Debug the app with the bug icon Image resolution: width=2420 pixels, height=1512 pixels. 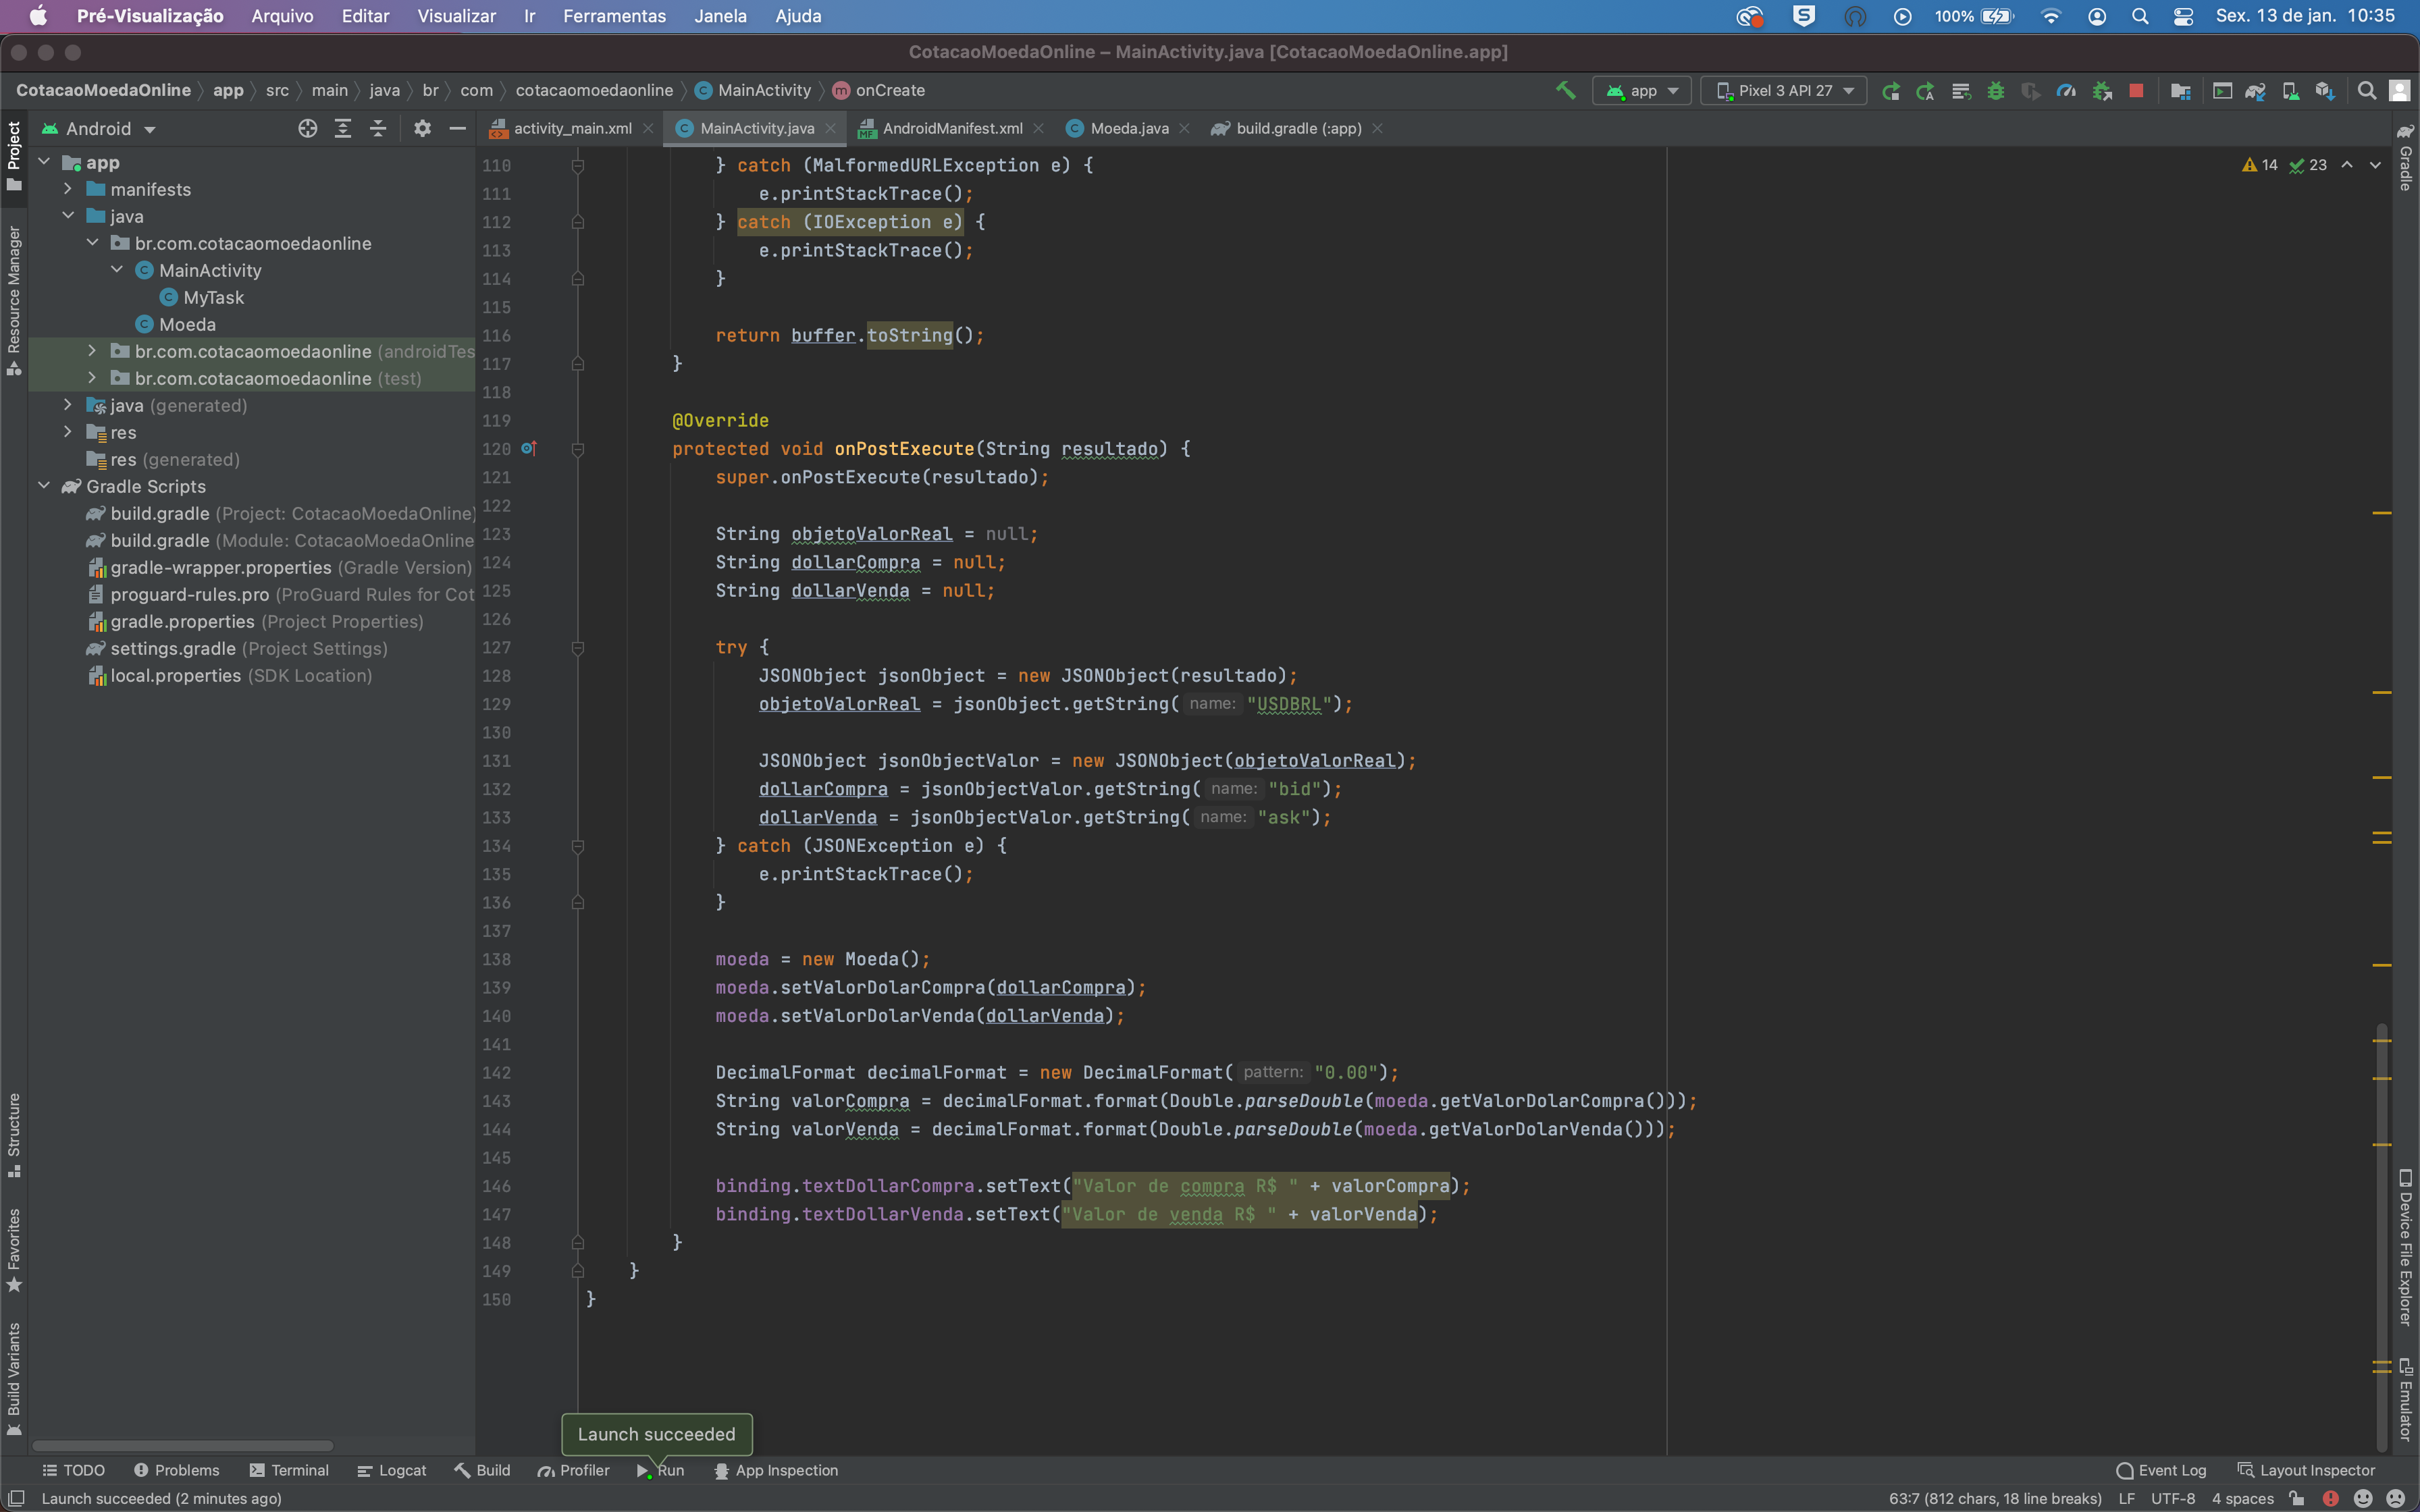1995,90
